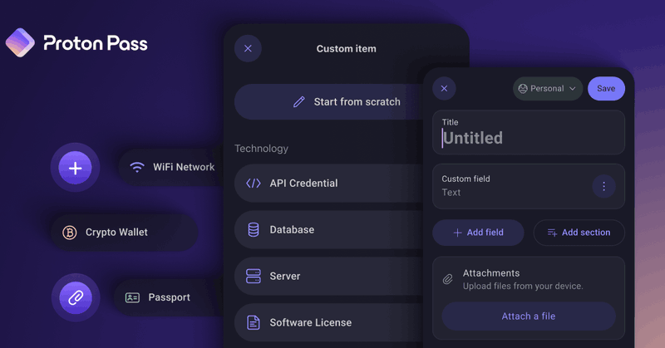Save the new custom item
This screenshot has width=665, height=348.
(606, 88)
